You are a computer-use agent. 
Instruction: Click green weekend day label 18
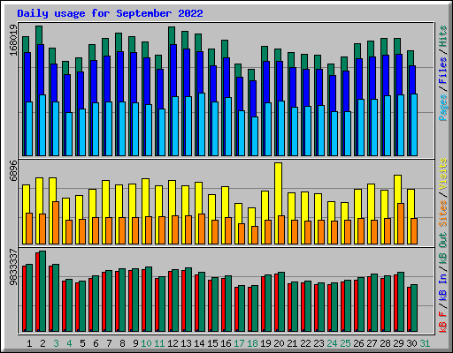tap(252, 343)
